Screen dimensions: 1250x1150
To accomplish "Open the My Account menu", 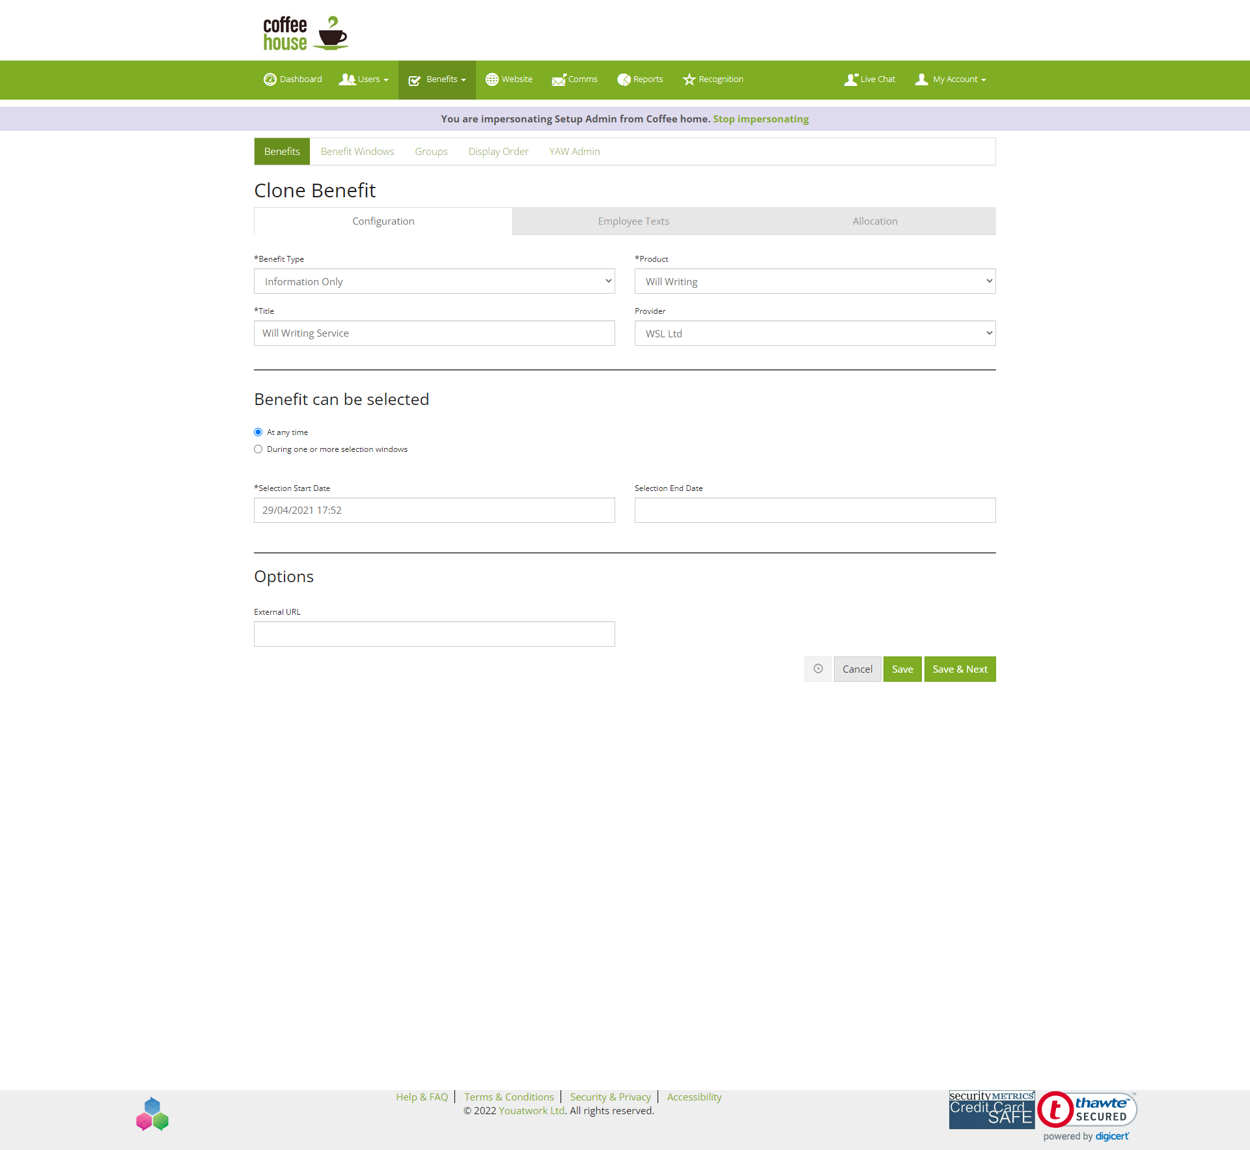I will tap(951, 79).
